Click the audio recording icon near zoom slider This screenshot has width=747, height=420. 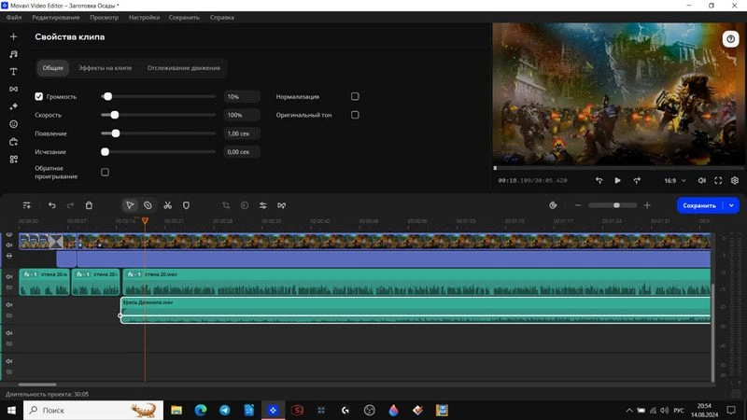point(553,205)
